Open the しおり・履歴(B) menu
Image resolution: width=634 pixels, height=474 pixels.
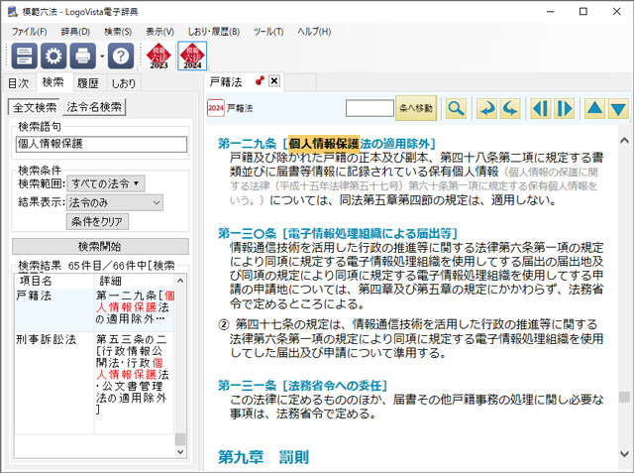214,32
